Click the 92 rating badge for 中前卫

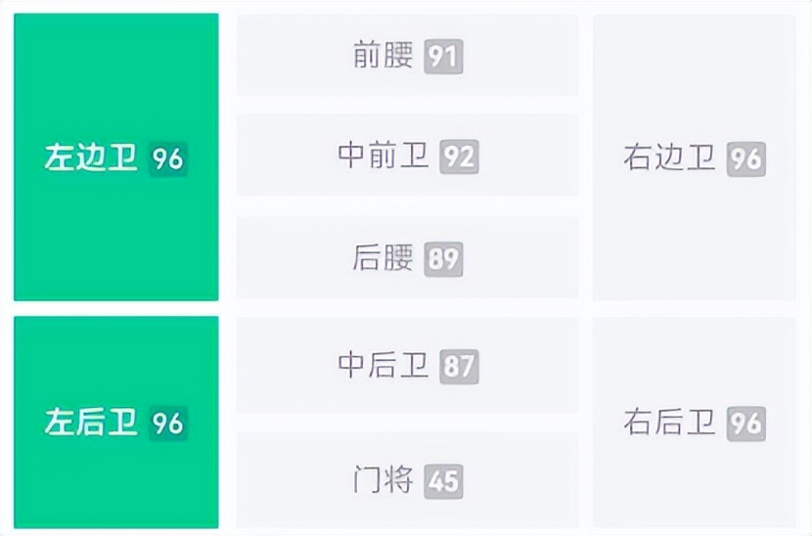click(x=459, y=156)
